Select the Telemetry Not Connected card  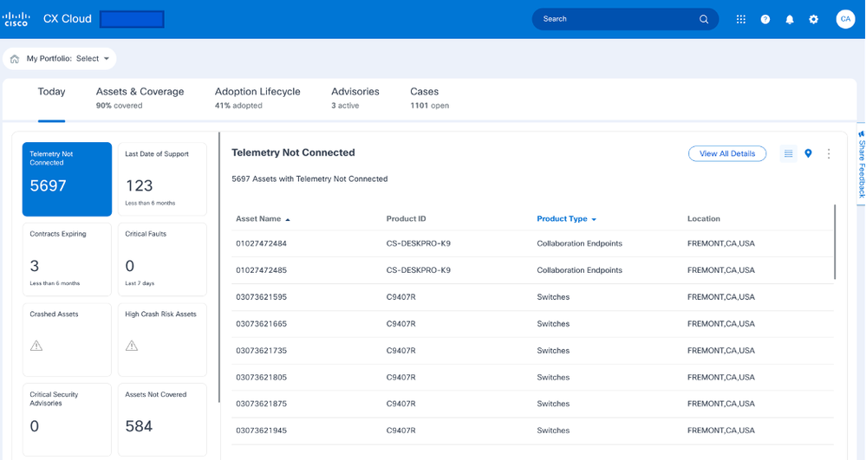(x=67, y=179)
